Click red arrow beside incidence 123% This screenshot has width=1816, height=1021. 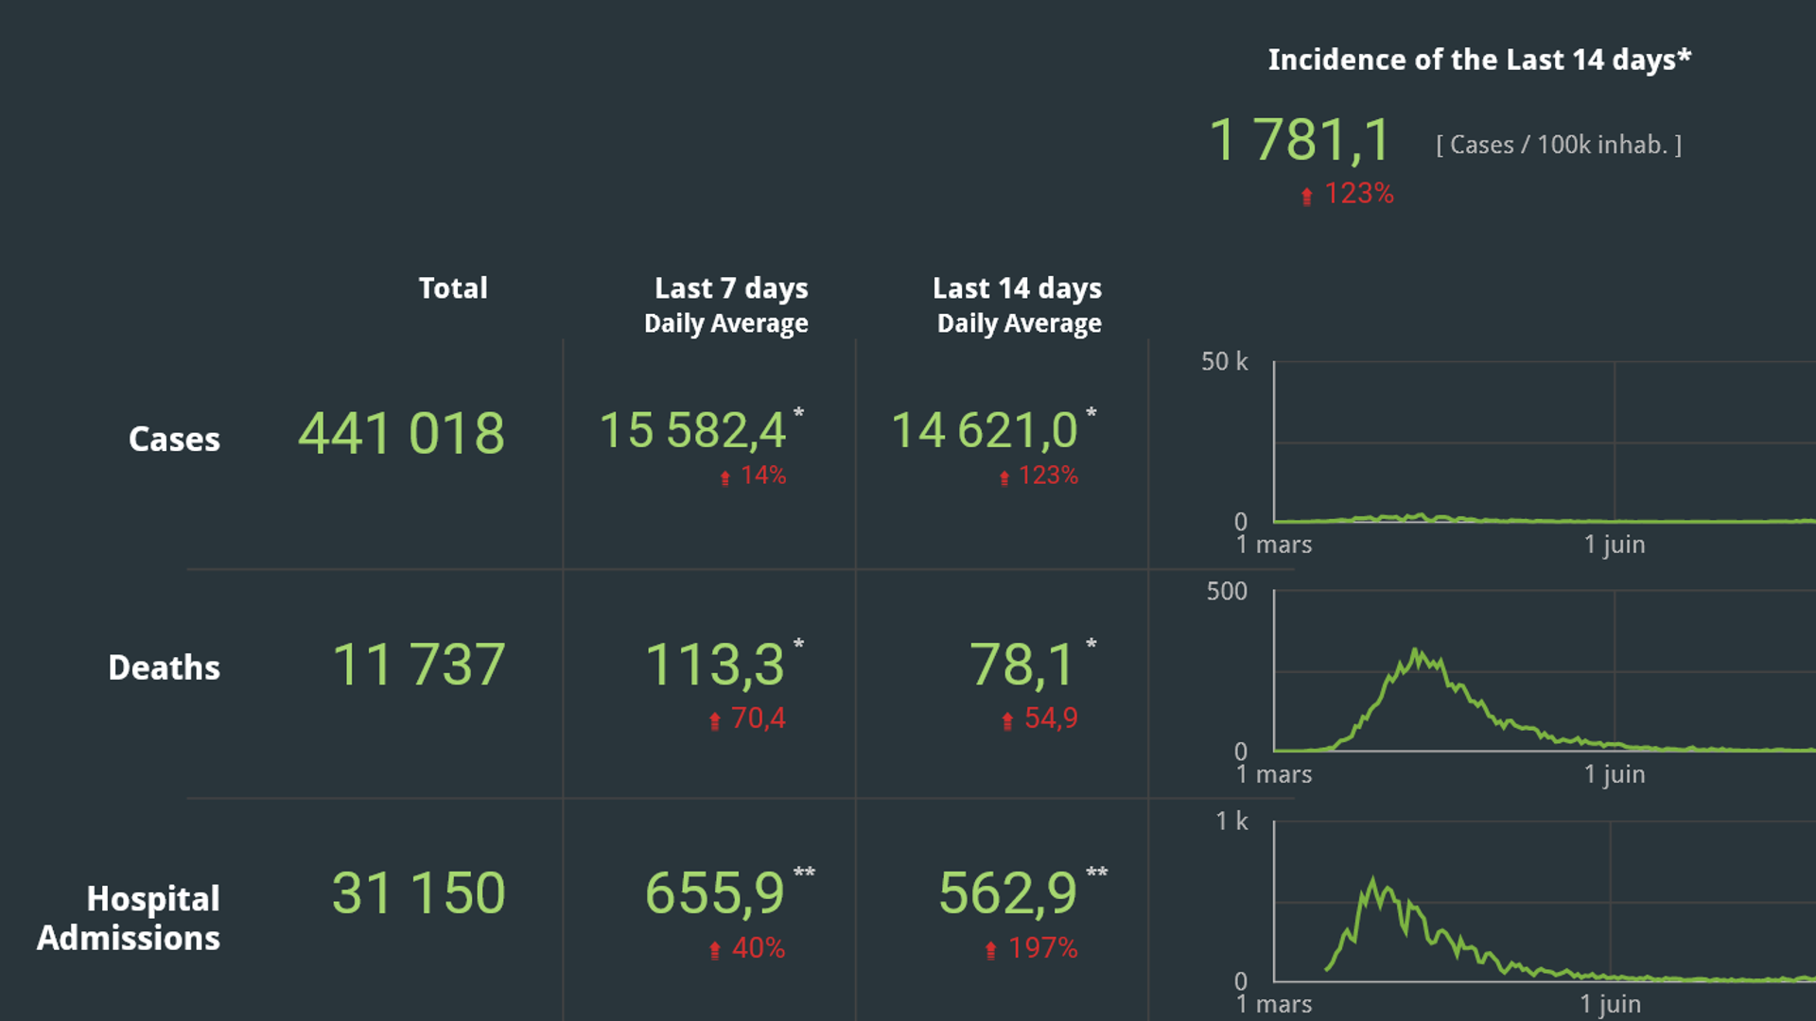[1306, 196]
